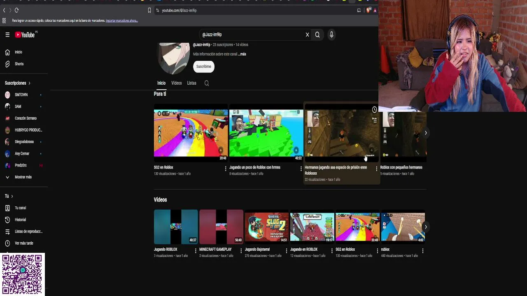Add hovered video to Watch Later (clock icon)

[x=374, y=110]
